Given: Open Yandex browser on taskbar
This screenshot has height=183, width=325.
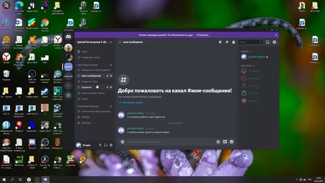Looking at the screenshot, I should pos(29,179).
